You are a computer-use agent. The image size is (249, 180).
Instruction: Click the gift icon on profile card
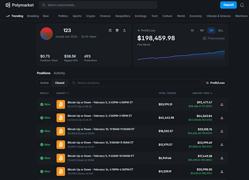(x=117, y=30)
